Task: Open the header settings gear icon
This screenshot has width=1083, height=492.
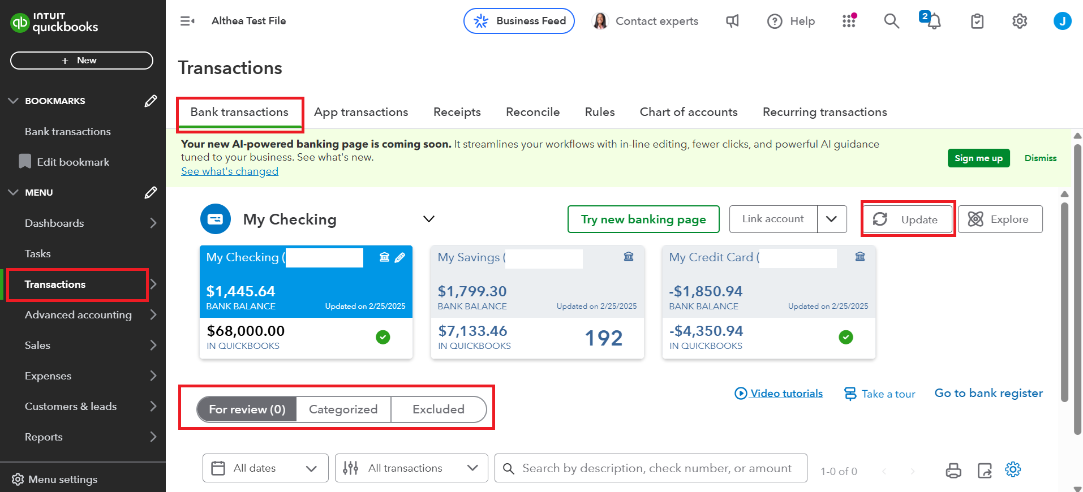Action: pyautogui.click(x=1020, y=21)
